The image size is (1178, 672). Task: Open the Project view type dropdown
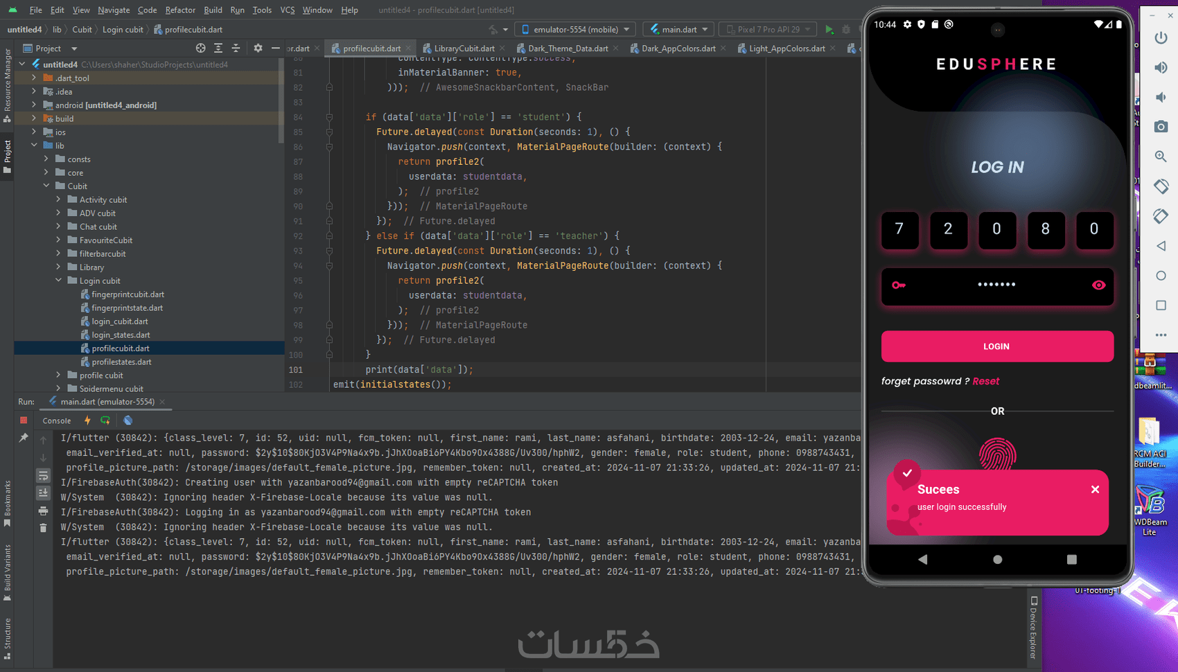click(51, 48)
